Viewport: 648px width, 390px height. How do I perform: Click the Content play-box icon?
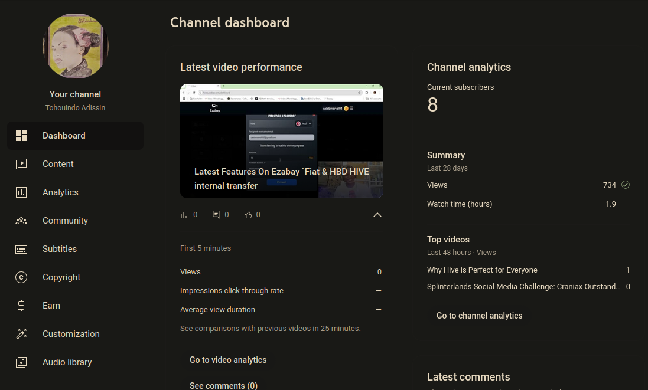click(x=21, y=164)
